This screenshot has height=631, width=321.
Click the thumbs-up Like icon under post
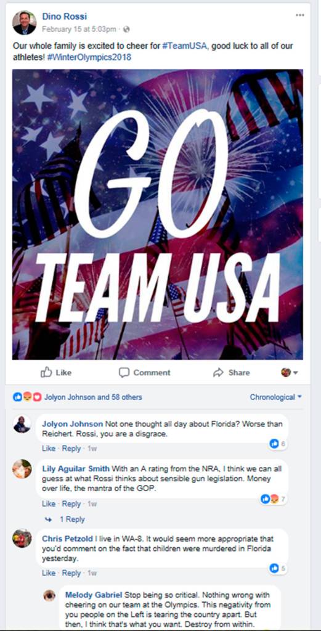coord(46,372)
